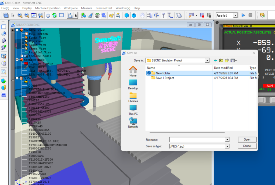The height and width of the screenshot is (185, 275).
Task: Go up one folder level in dialog
Action: coord(221,61)
